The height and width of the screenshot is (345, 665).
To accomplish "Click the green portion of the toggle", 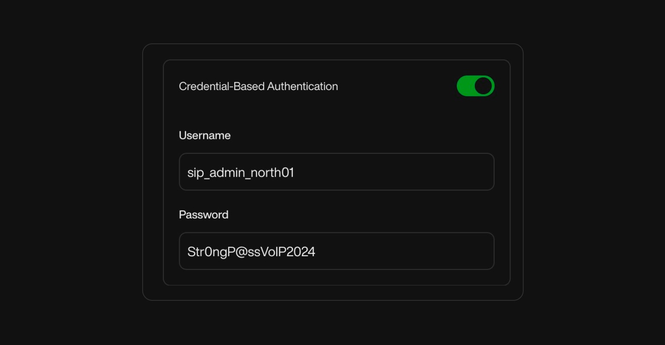I will [466, 86].
